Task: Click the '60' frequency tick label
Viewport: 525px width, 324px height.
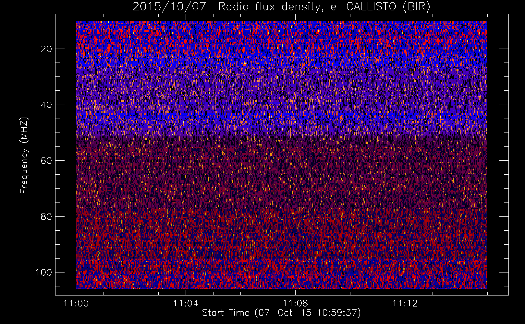Action: click(x=47, y=161)
